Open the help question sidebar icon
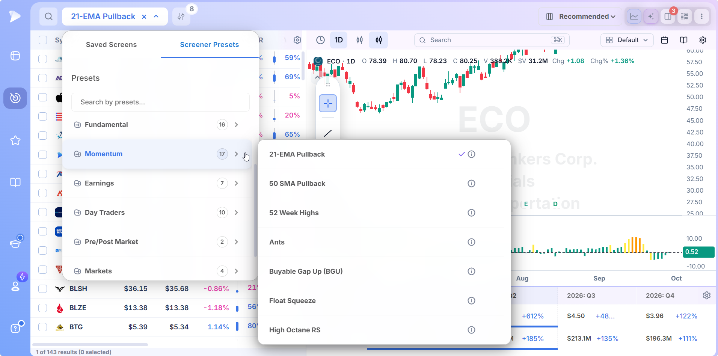The width and height of the screenshot is (718, 356). point(15,329)
